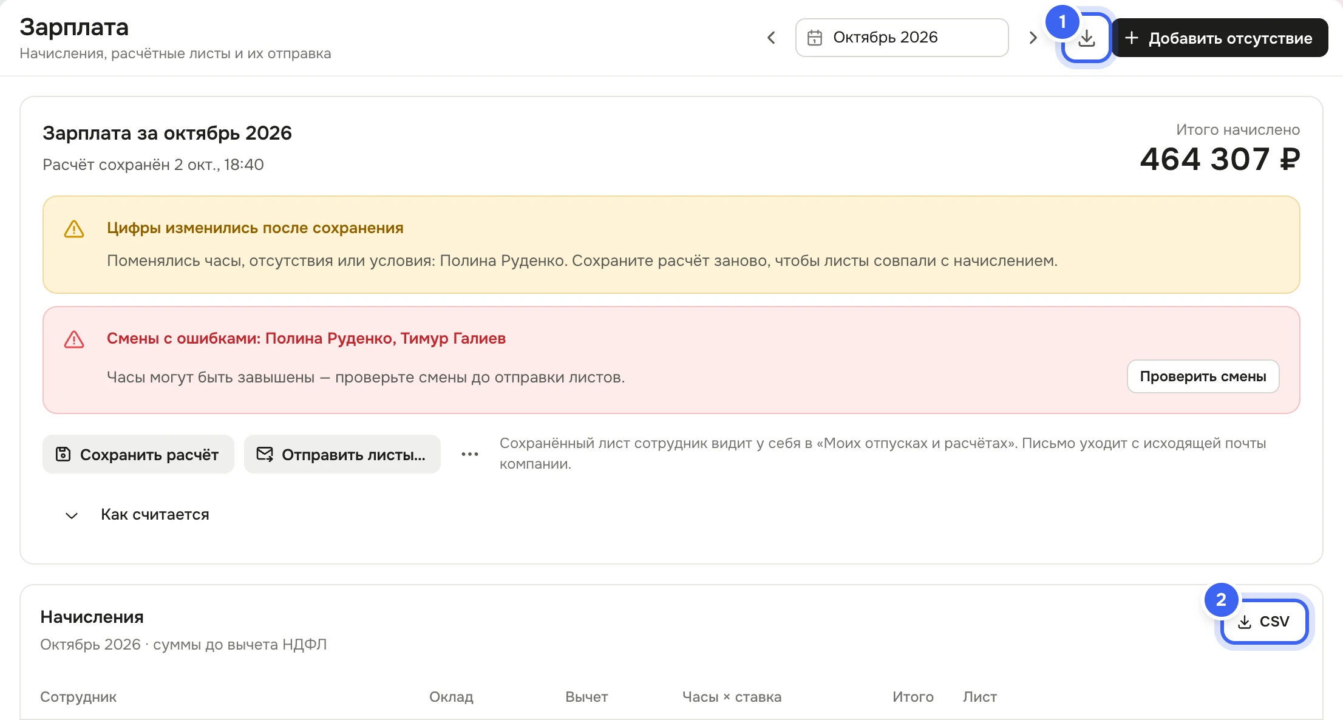
Task: Click Проверить смены button
Action: (1203, 376)
